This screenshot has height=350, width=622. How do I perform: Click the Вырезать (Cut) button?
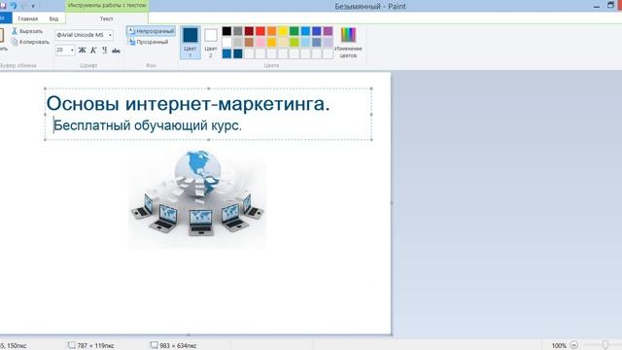[x=27, y=31]
